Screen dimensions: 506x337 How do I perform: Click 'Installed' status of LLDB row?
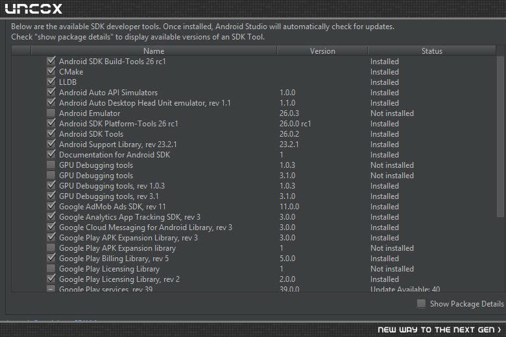point(385,82)
